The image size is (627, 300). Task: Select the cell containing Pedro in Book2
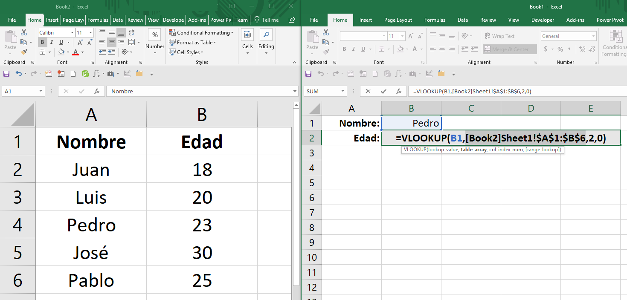[91, 225]
